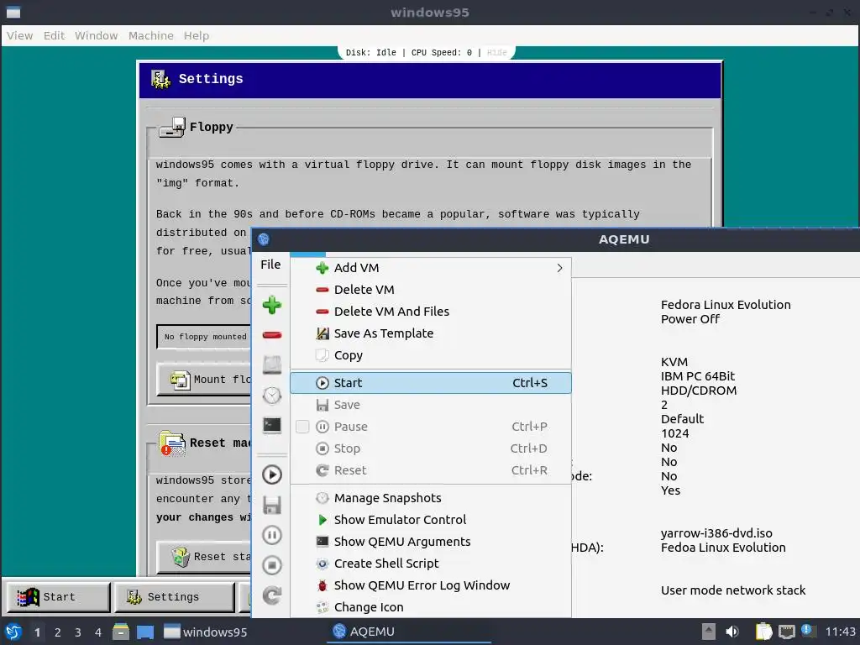Choose Add VM from the File menu

(431, 268)
